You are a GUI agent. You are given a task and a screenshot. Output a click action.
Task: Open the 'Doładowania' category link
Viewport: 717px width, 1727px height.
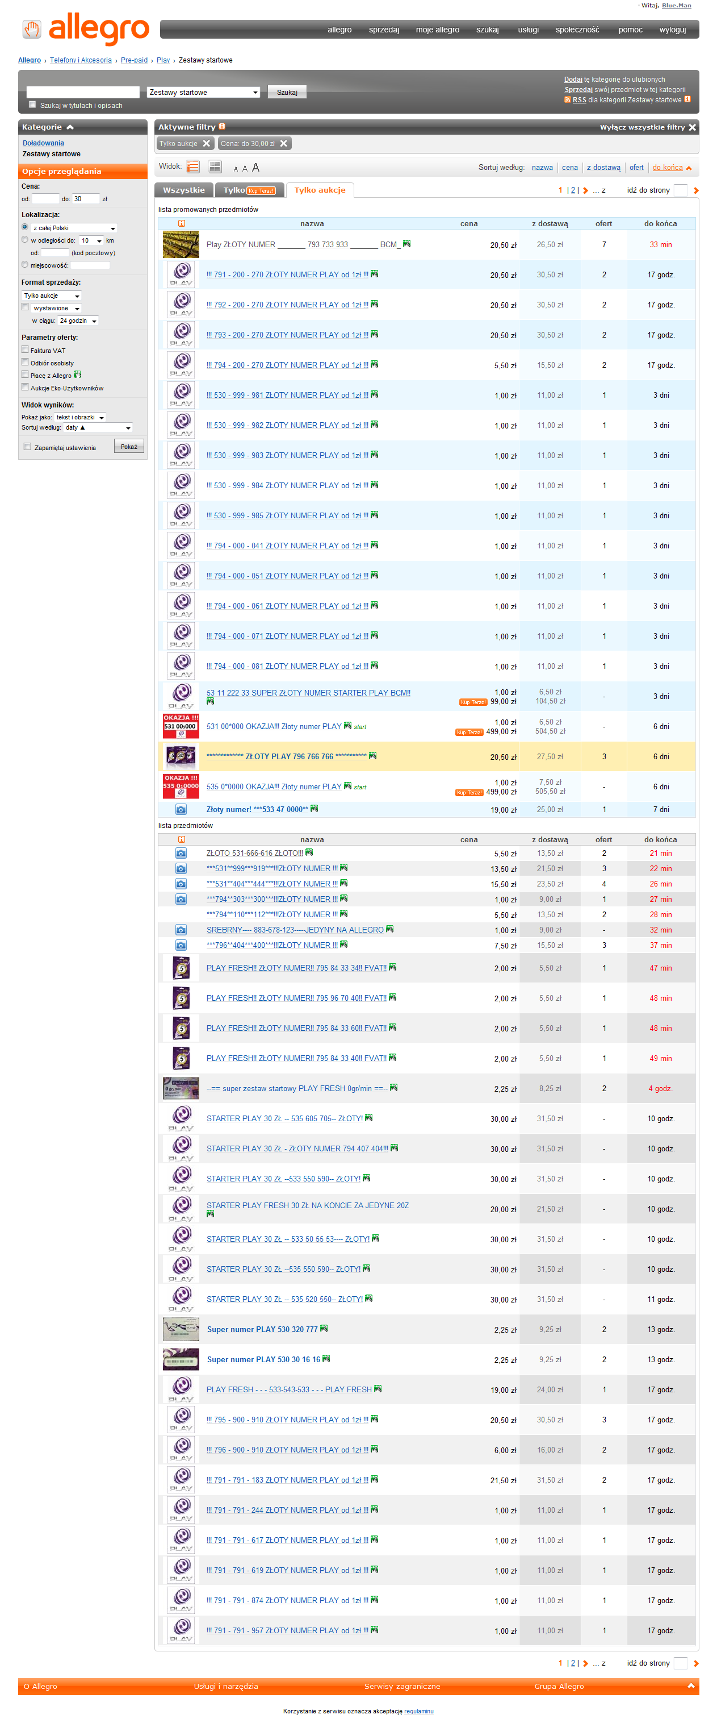point(44,143)
